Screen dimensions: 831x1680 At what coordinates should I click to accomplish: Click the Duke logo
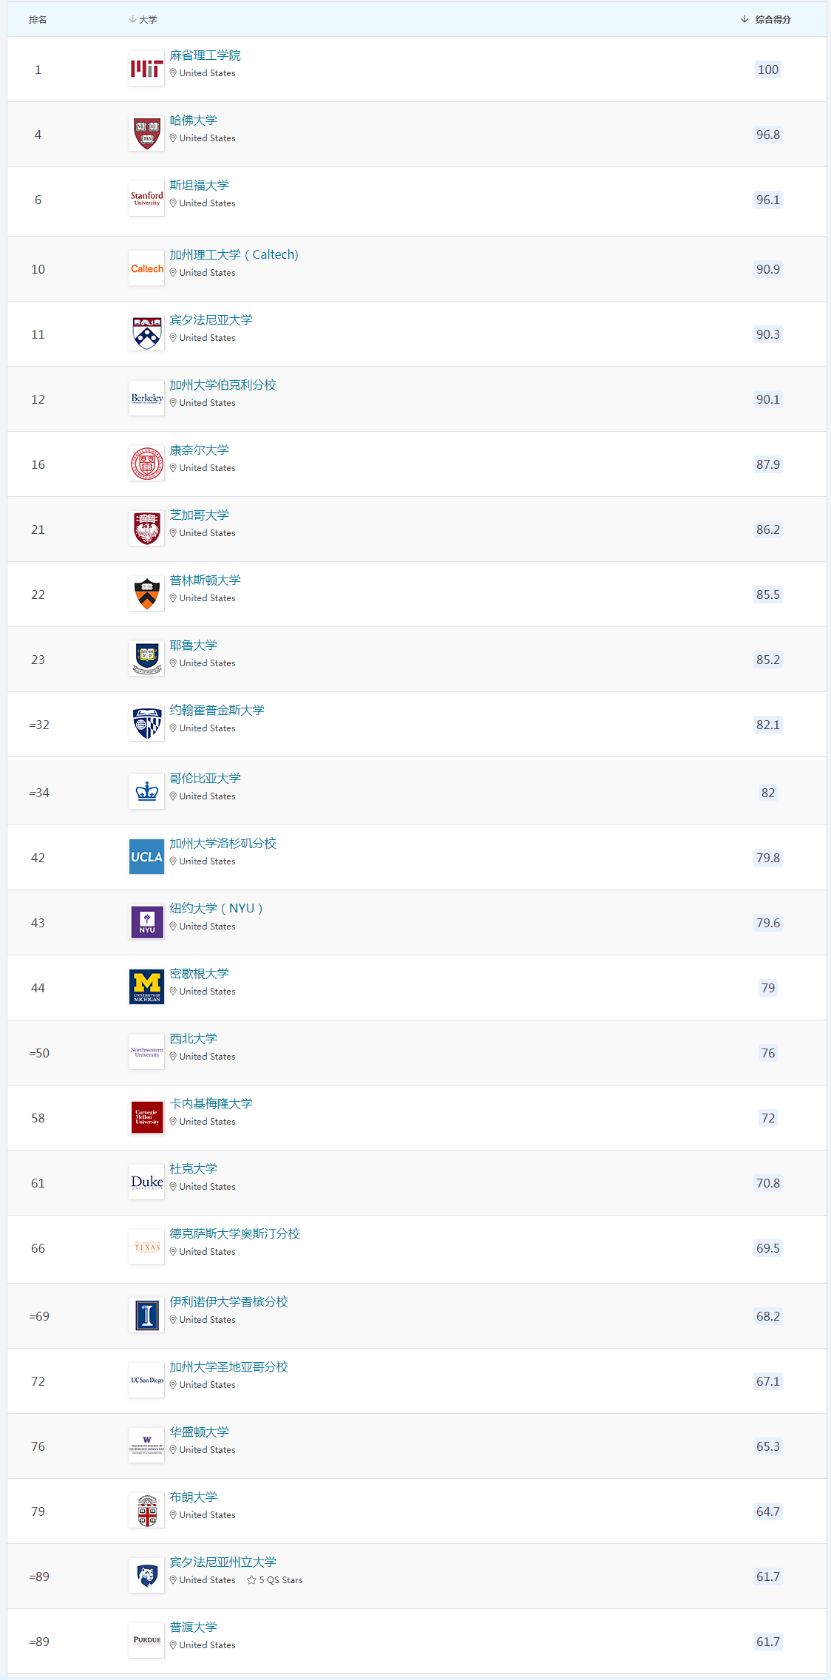[146, 1182]
